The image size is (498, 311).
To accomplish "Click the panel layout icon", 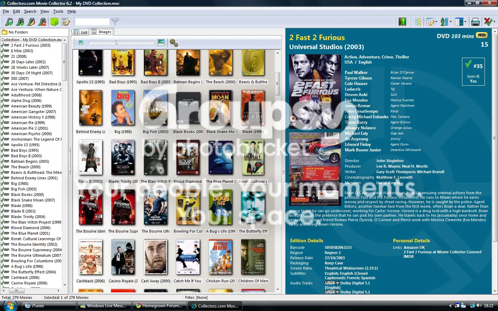I will (x=459, y=22).
